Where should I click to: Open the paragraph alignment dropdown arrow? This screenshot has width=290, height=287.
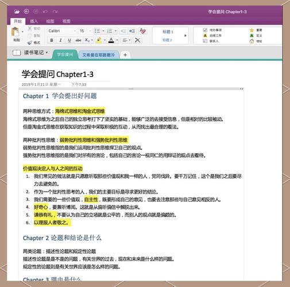[x=130, y=40]
